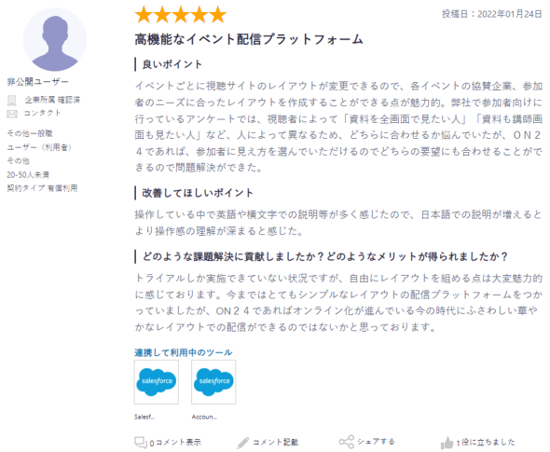The image size is (550, 452).
Task: Show comments via 0コメント表示
Action: [x=175, y=443]
